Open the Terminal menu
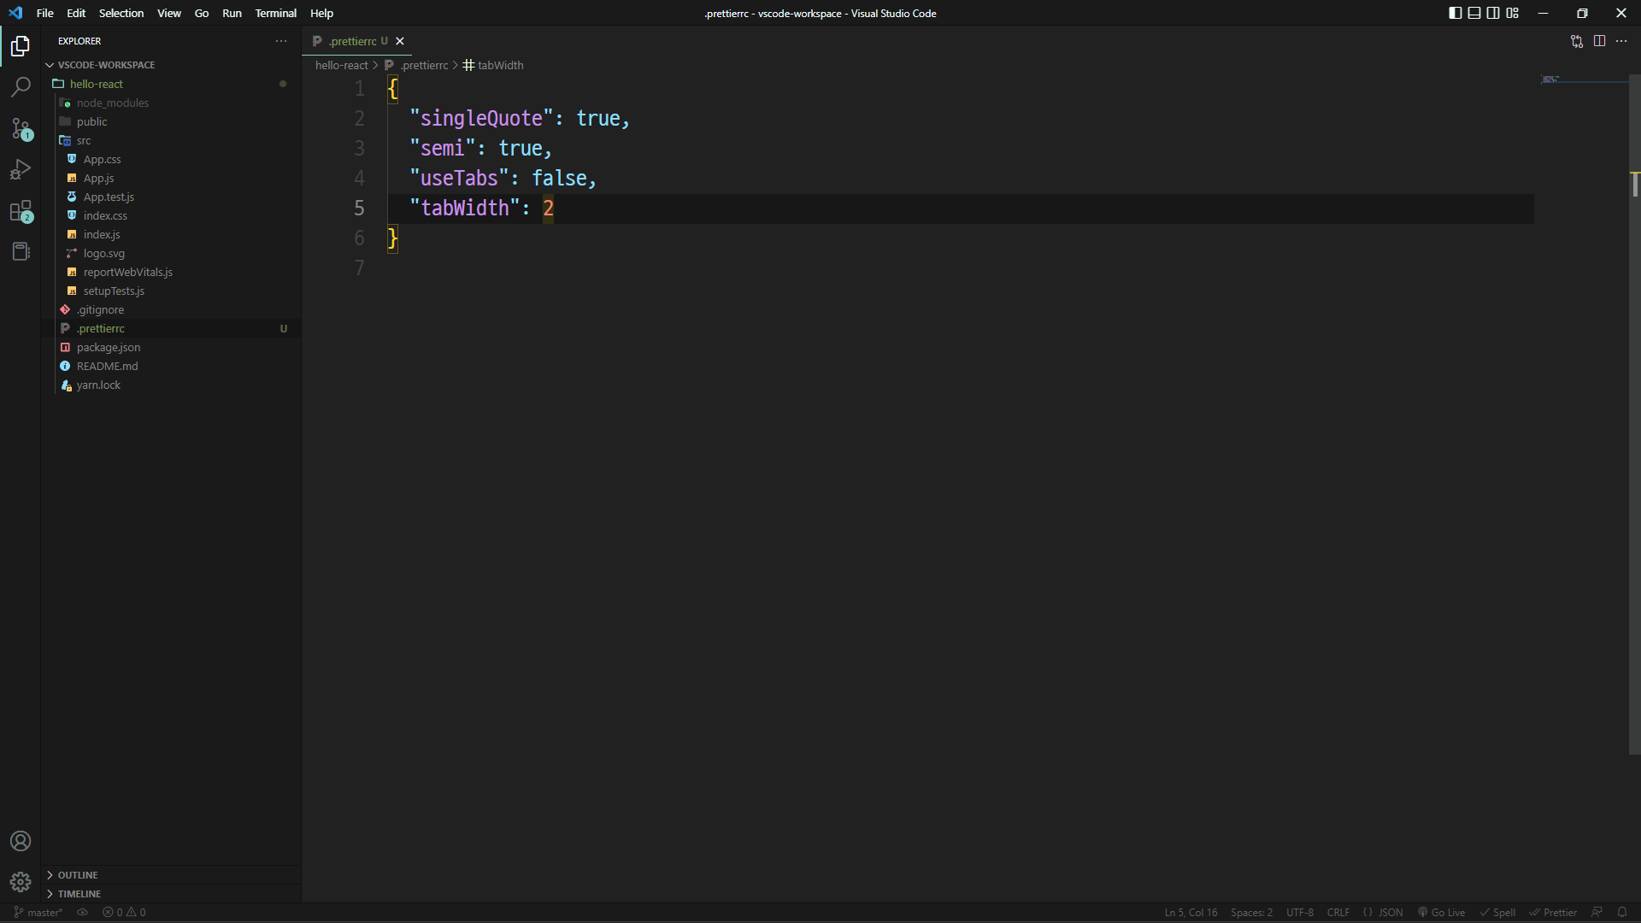 tap(276, 13)
